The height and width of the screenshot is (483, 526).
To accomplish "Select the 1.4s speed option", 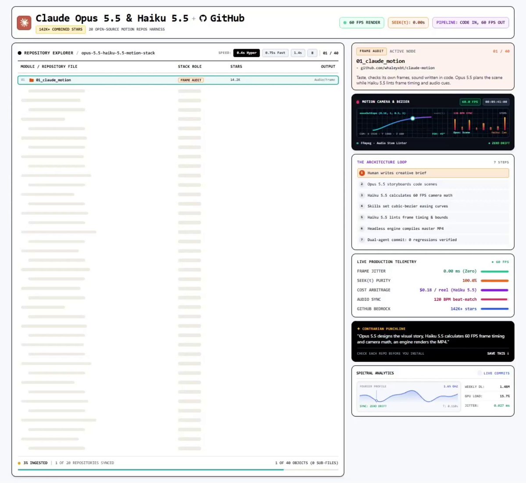I will (298, 53).
